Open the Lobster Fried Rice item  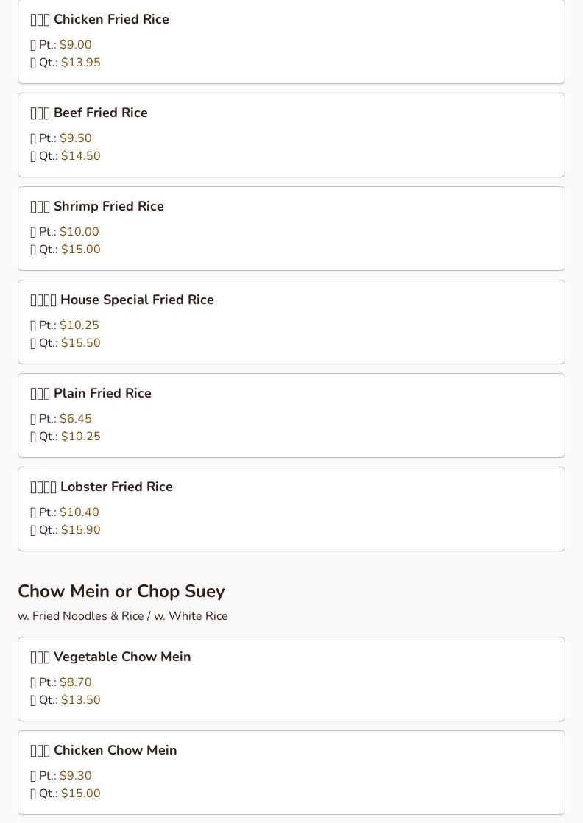coord(116,487)
